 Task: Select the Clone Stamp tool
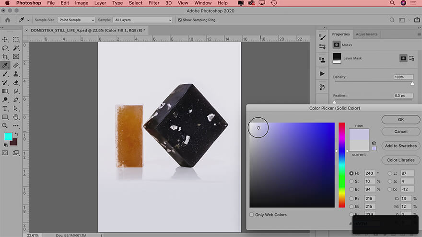tap(16, 74)
